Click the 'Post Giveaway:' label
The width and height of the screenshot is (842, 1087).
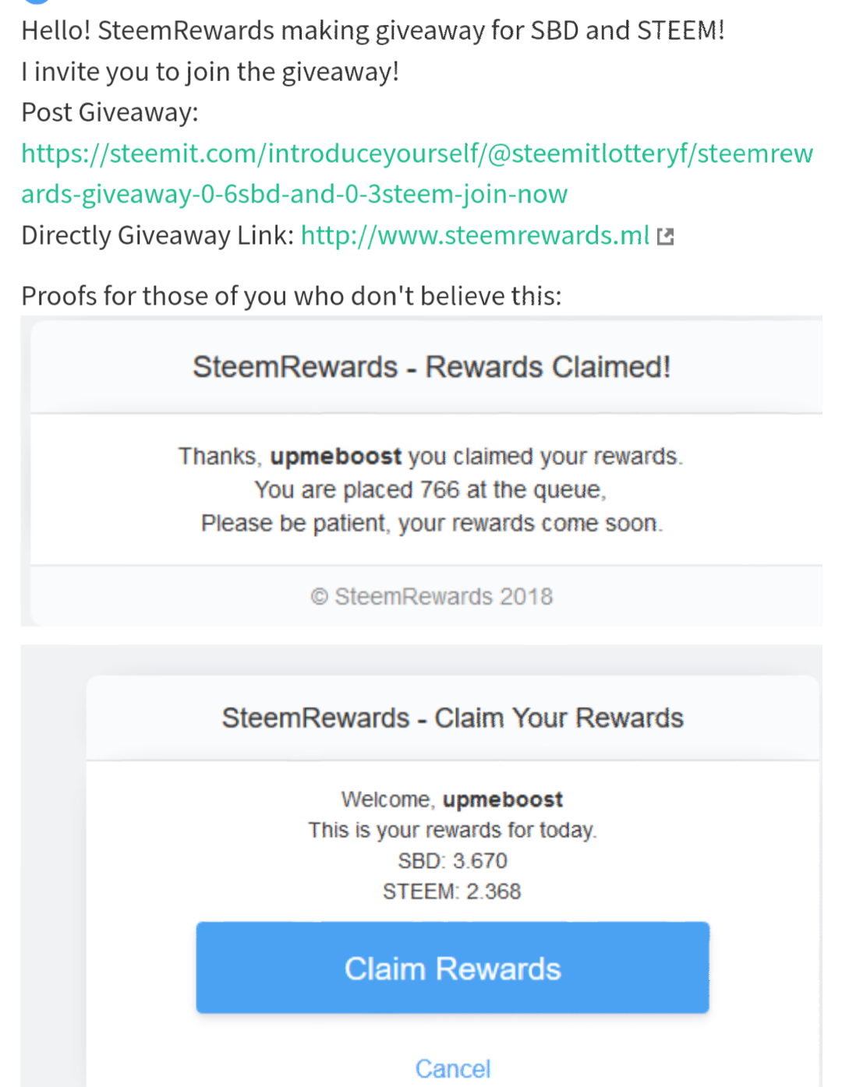pos(110,113)
